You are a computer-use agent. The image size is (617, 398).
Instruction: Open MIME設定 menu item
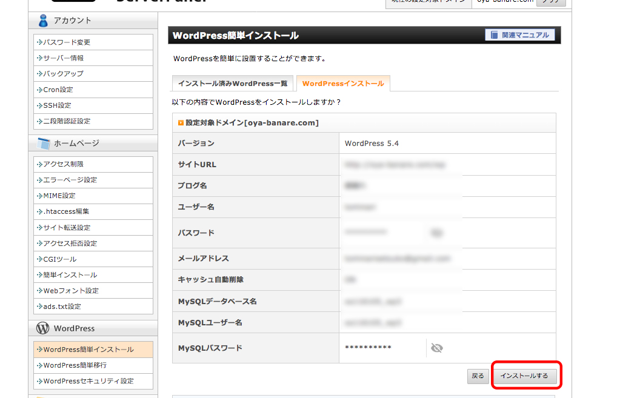click(93, 196)
